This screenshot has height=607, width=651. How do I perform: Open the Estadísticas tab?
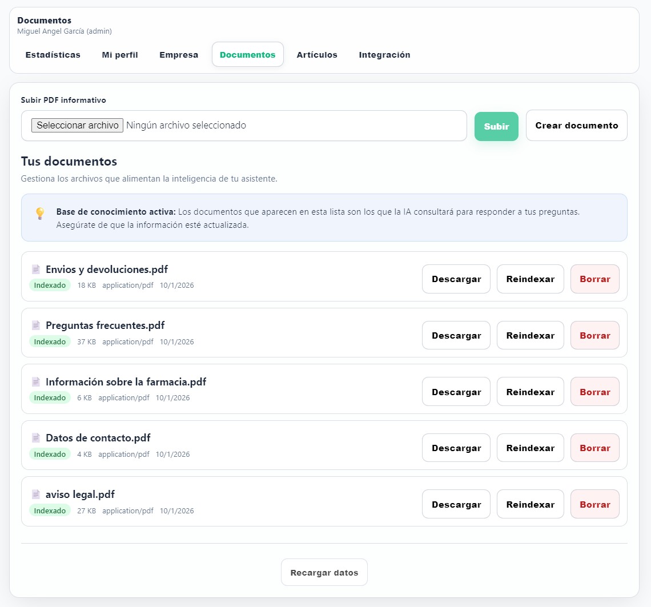coord(53,55)
